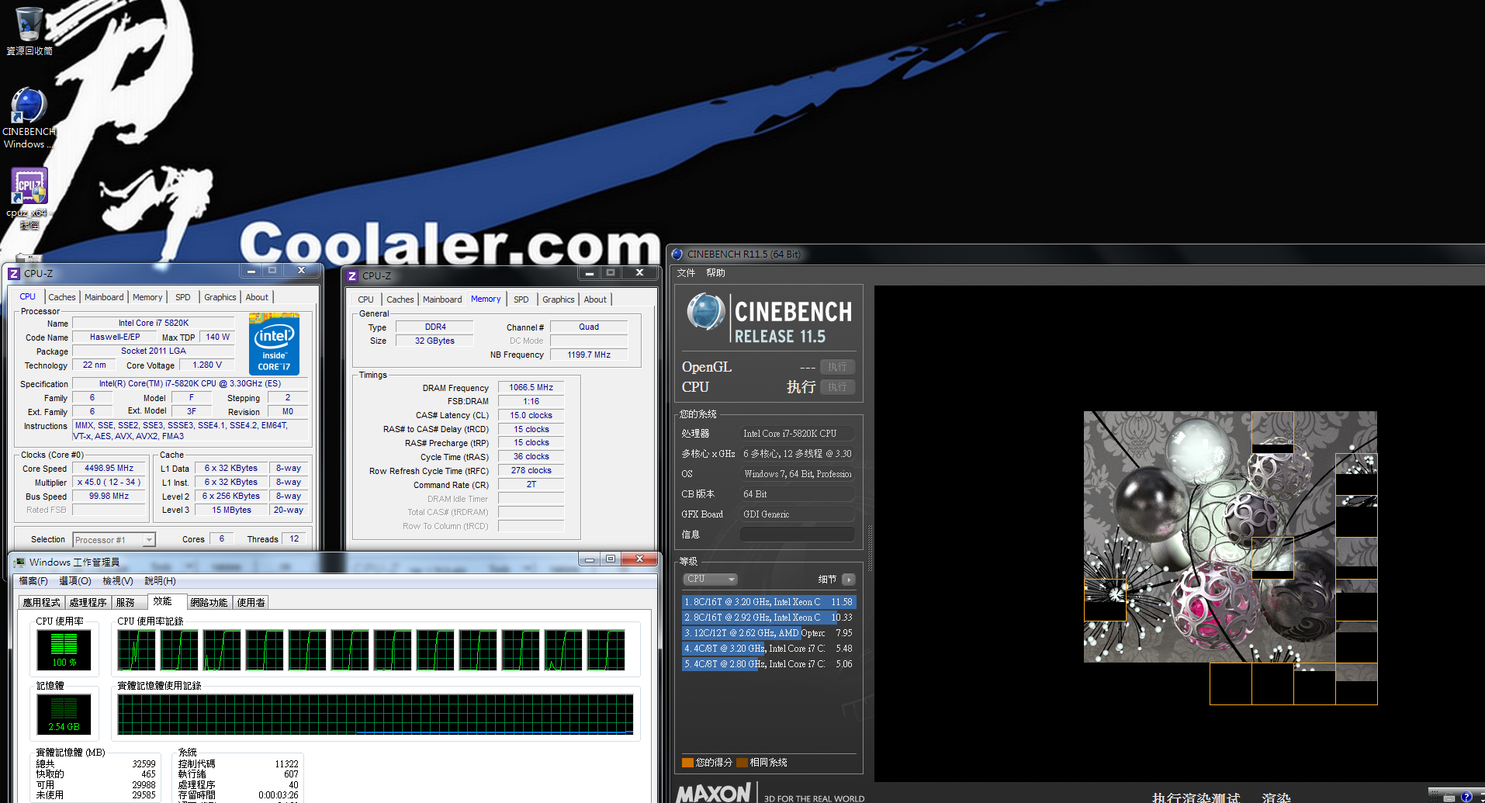The width and height of the screenshot is (1485, 803).
Task: Switch to 網路功能 tab in Task Manager
Action: coord(209,603)
